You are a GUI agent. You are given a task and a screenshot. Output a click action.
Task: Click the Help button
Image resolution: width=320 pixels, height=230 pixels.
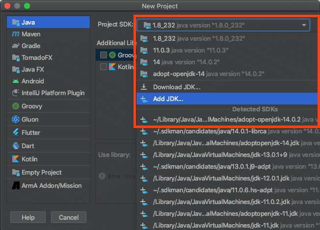28,217
